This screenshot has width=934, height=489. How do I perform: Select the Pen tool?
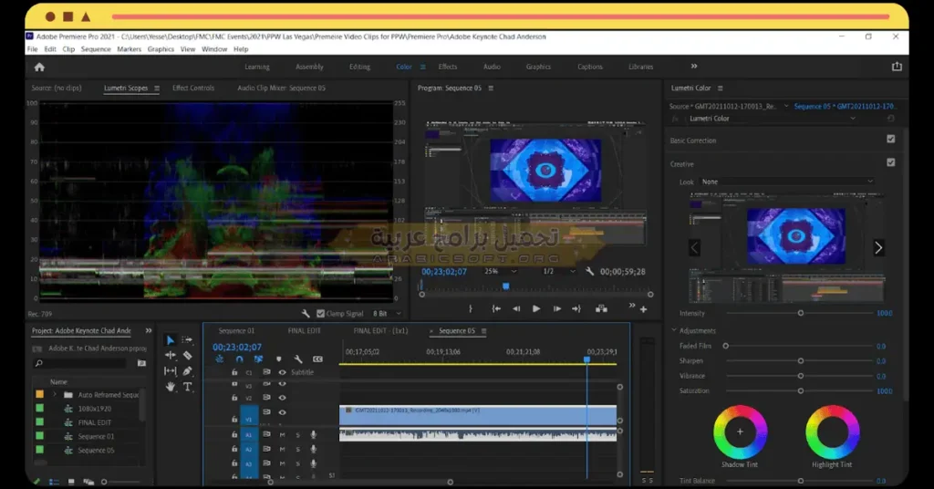click(187, 370)
